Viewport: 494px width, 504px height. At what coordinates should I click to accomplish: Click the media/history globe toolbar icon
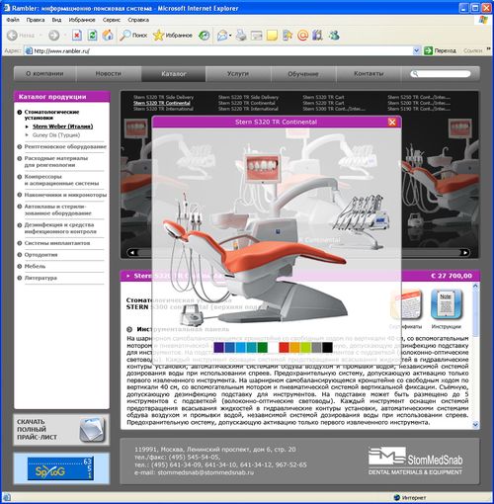pyautogui.click(x=205, y=35)
